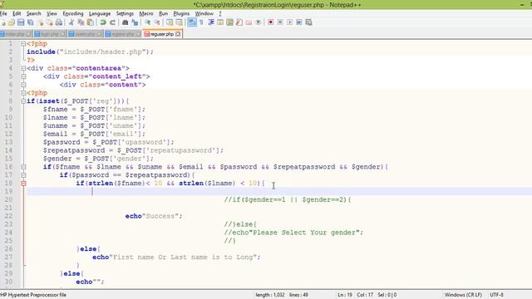The height and width of the screenshot is (299, 532).
Task: Close the current document via the Close toolbar icon
Action: click(x=41, y=22)
